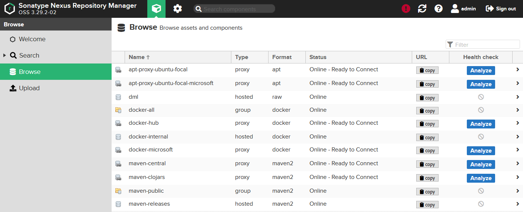Open the administration gear icon
This screenshot has height=212, width=523.
pos(177,9)
